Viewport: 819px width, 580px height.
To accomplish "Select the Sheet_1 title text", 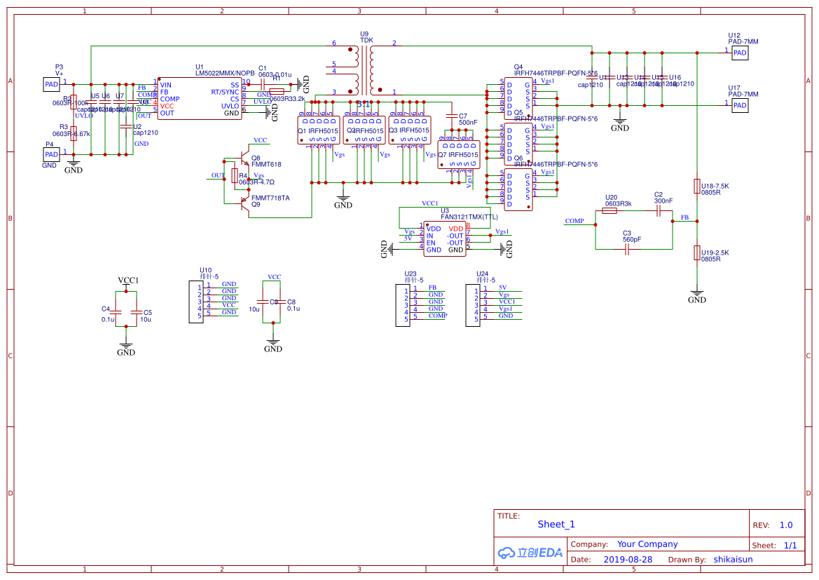I will (x=556, y=524).
